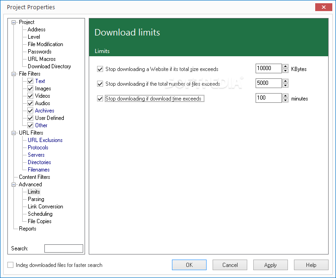Viewport: 336px width, 278px height.
Task: Decrease the minutes time limit value
Action: [285, 100]
